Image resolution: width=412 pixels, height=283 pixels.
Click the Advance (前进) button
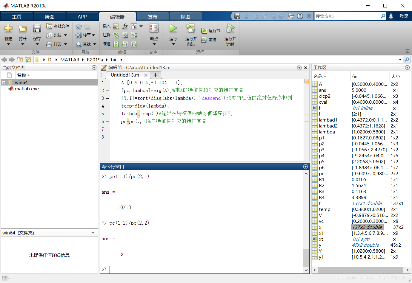coord(209,40)
